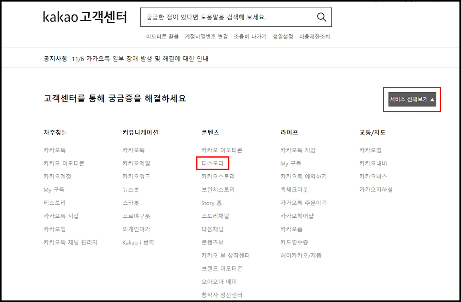Open My 구독 under 자주찾는
461x302 pixels.
pos(54,190)
